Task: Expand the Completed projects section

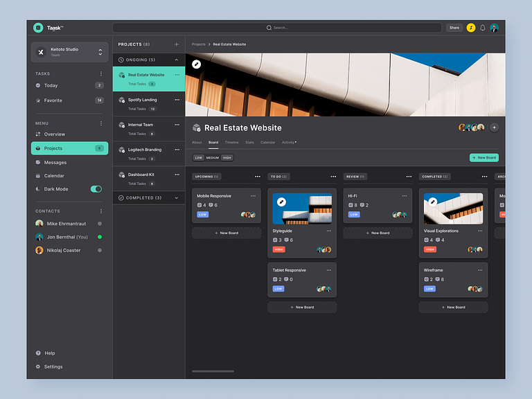Action: [176, 198]
